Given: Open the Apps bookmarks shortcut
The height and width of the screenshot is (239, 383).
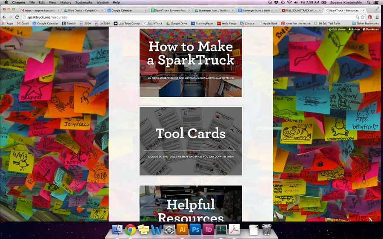Looking at the screenshot, I should tap(8, 23).
